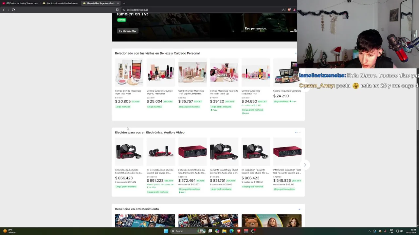Switch to the Aire Acondicionado Comfee tab
The image size is (419, 235).
[x=60, y=3]
